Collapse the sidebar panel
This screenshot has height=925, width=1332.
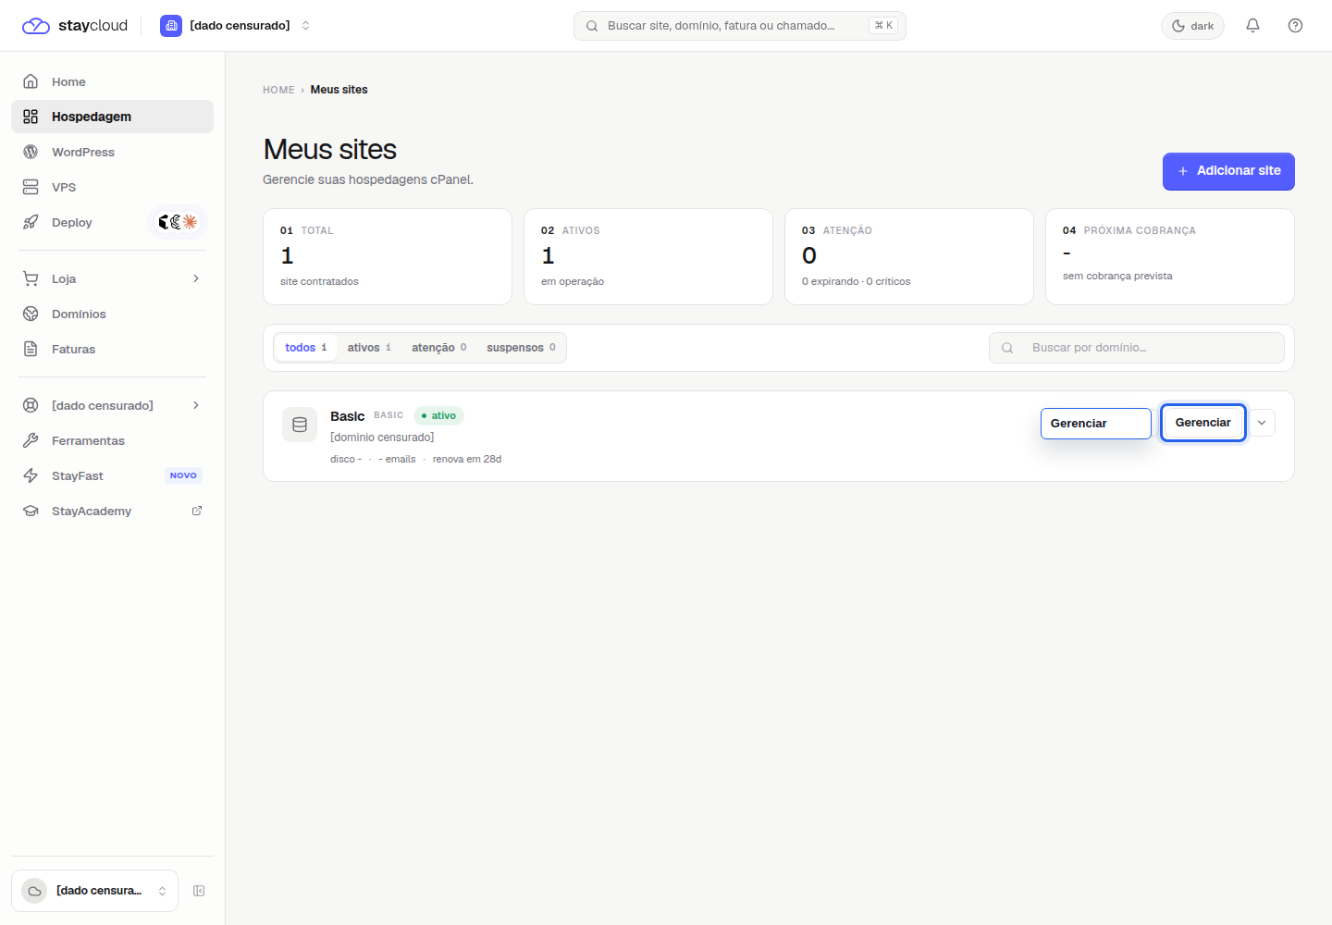(199, 891)
